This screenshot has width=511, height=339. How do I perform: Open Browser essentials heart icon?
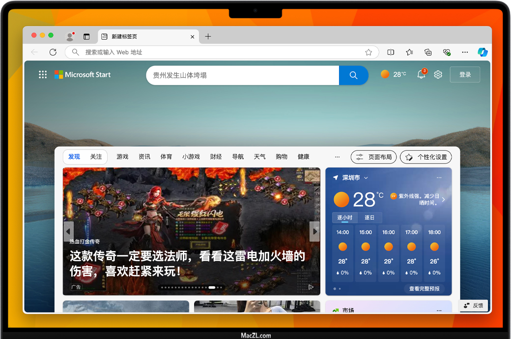[x=447, y=52]
